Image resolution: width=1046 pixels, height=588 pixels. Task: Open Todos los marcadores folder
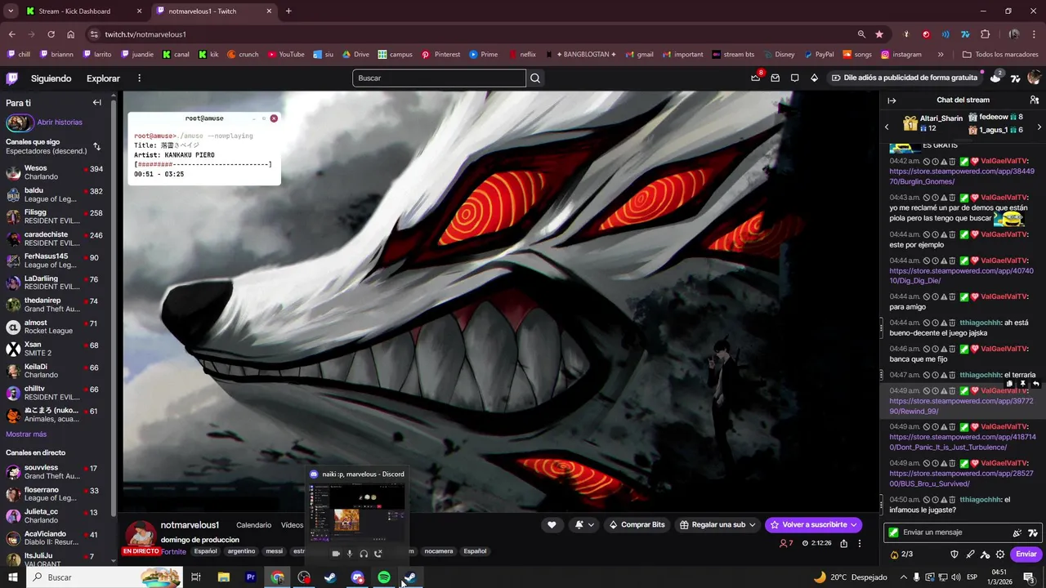1000,55
